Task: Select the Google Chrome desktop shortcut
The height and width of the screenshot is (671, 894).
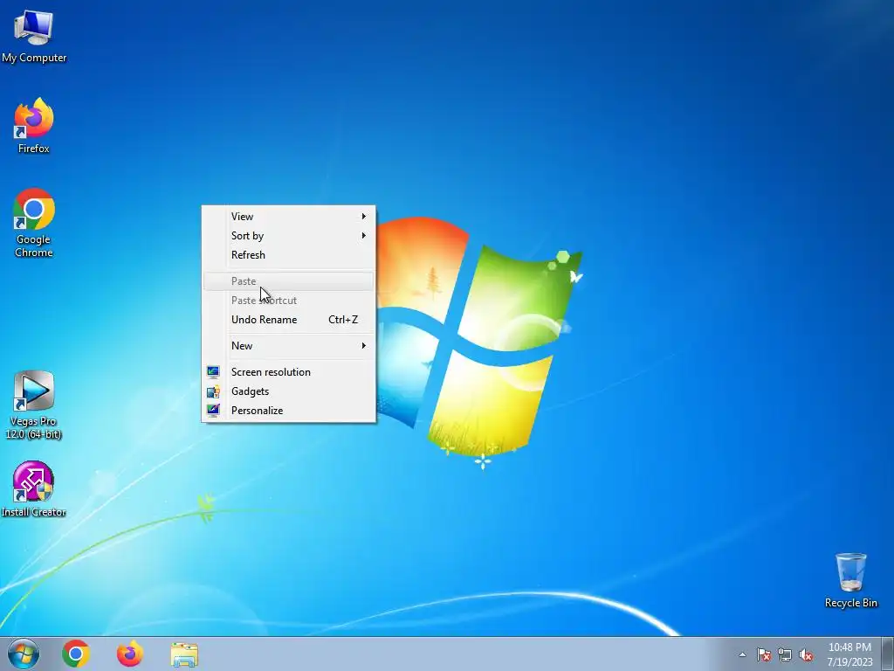Action: click(34, 223)
